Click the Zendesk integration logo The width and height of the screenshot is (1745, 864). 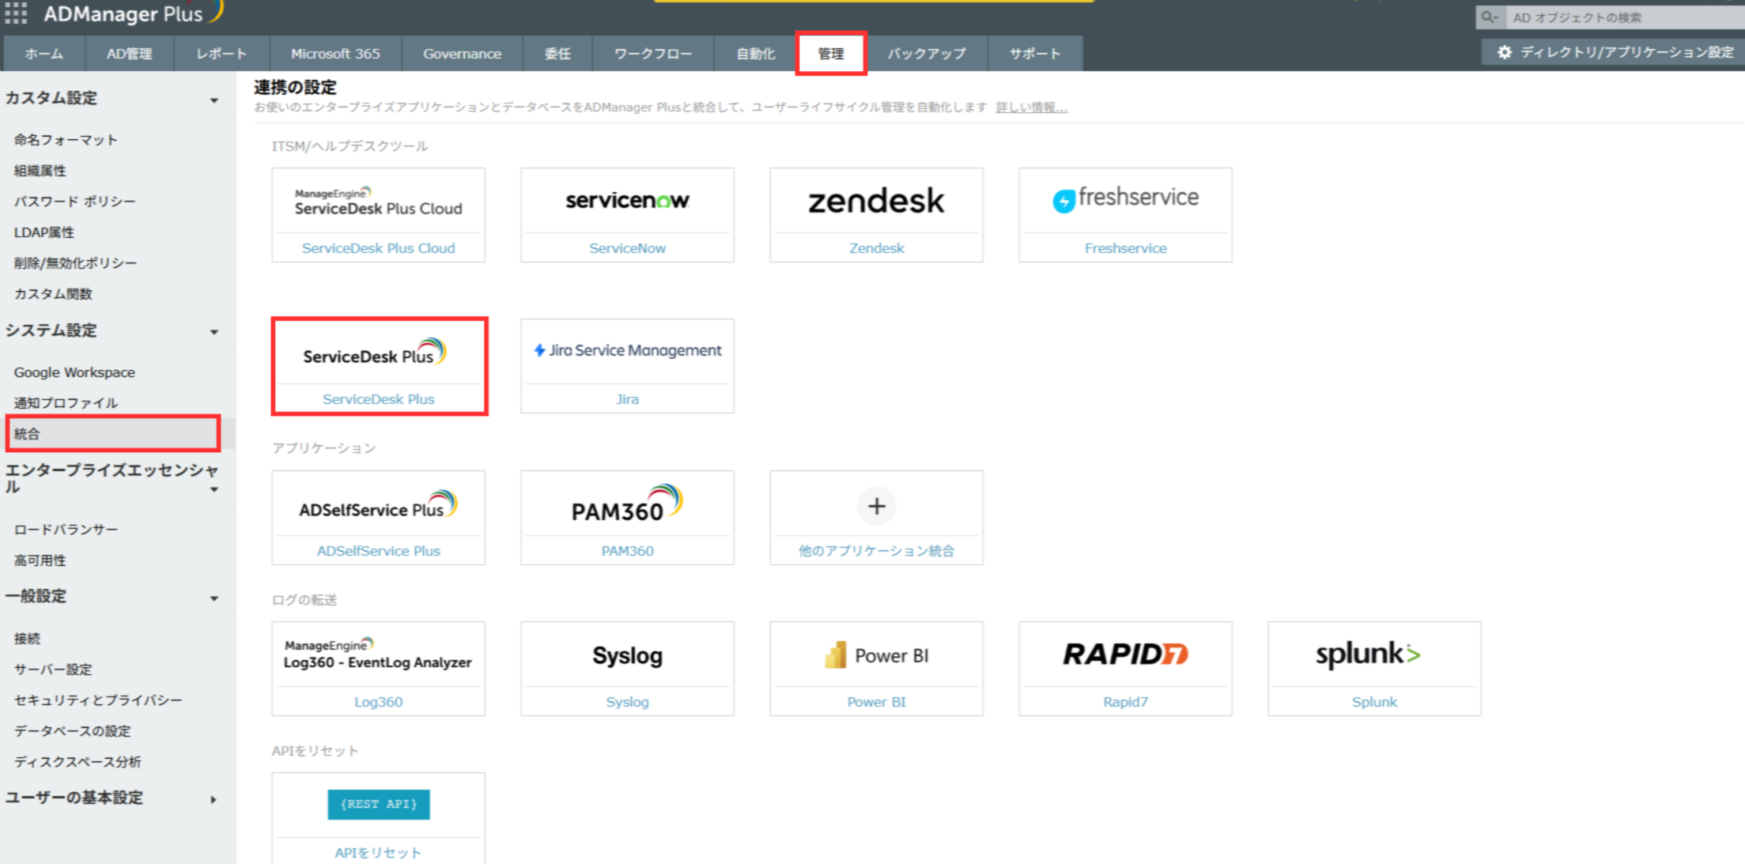pyautogui.click(x=876, y=202)
